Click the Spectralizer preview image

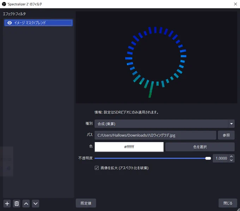point(156,57)
